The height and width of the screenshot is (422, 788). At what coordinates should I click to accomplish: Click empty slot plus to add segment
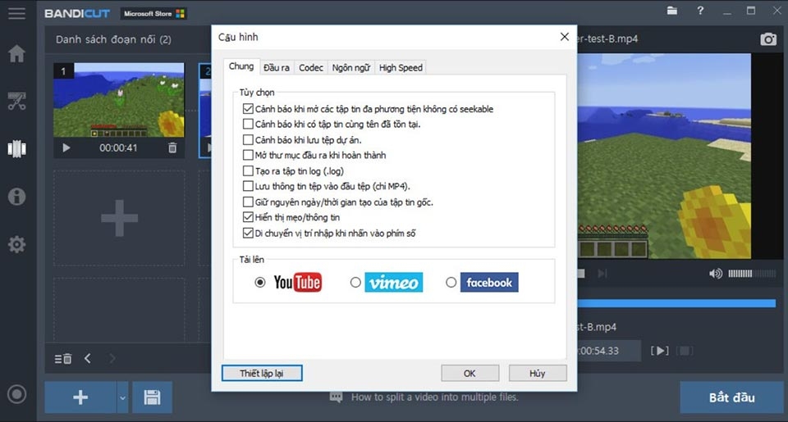click(x=119, y=218)
